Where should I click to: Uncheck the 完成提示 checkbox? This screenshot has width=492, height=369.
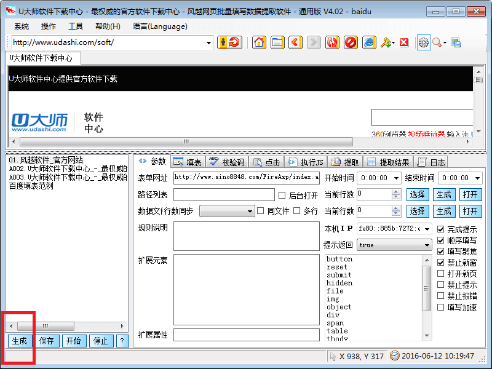(441, 229)
